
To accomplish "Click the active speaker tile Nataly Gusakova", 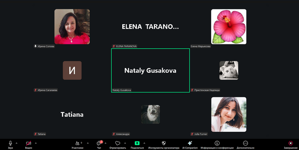I will [x=150, y=70].
